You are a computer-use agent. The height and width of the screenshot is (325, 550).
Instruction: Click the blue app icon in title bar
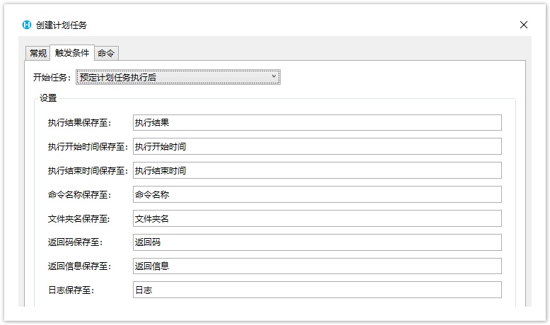27,25
